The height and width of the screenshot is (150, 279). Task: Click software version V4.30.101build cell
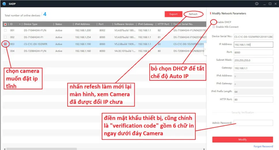[x=125, y=51]
